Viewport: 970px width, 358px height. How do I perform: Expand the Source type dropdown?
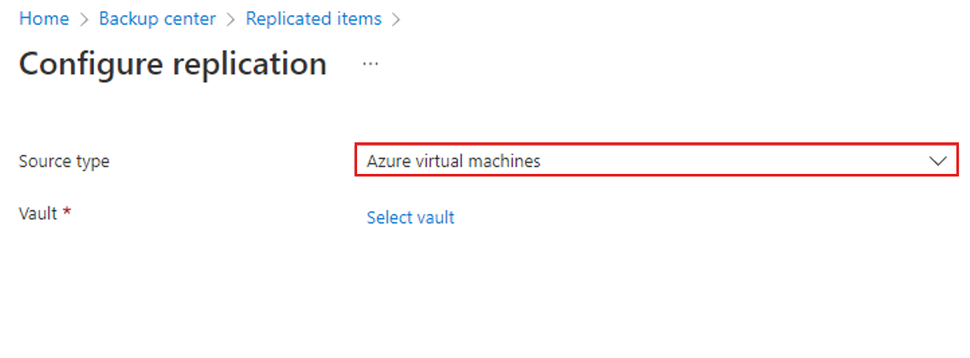[655, 160]
